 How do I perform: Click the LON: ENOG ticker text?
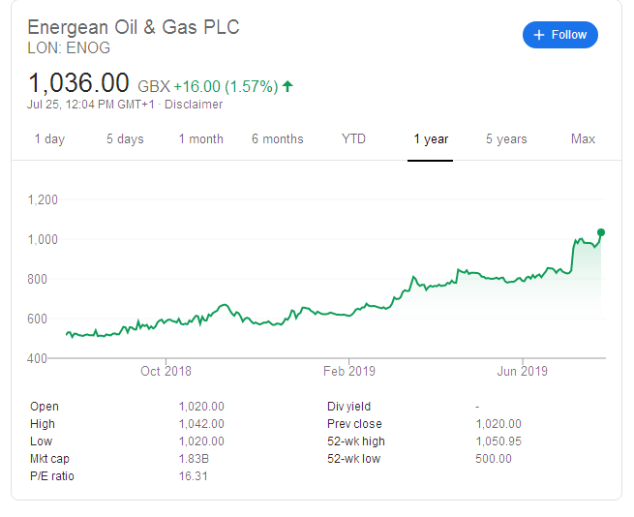pos(69,48)
